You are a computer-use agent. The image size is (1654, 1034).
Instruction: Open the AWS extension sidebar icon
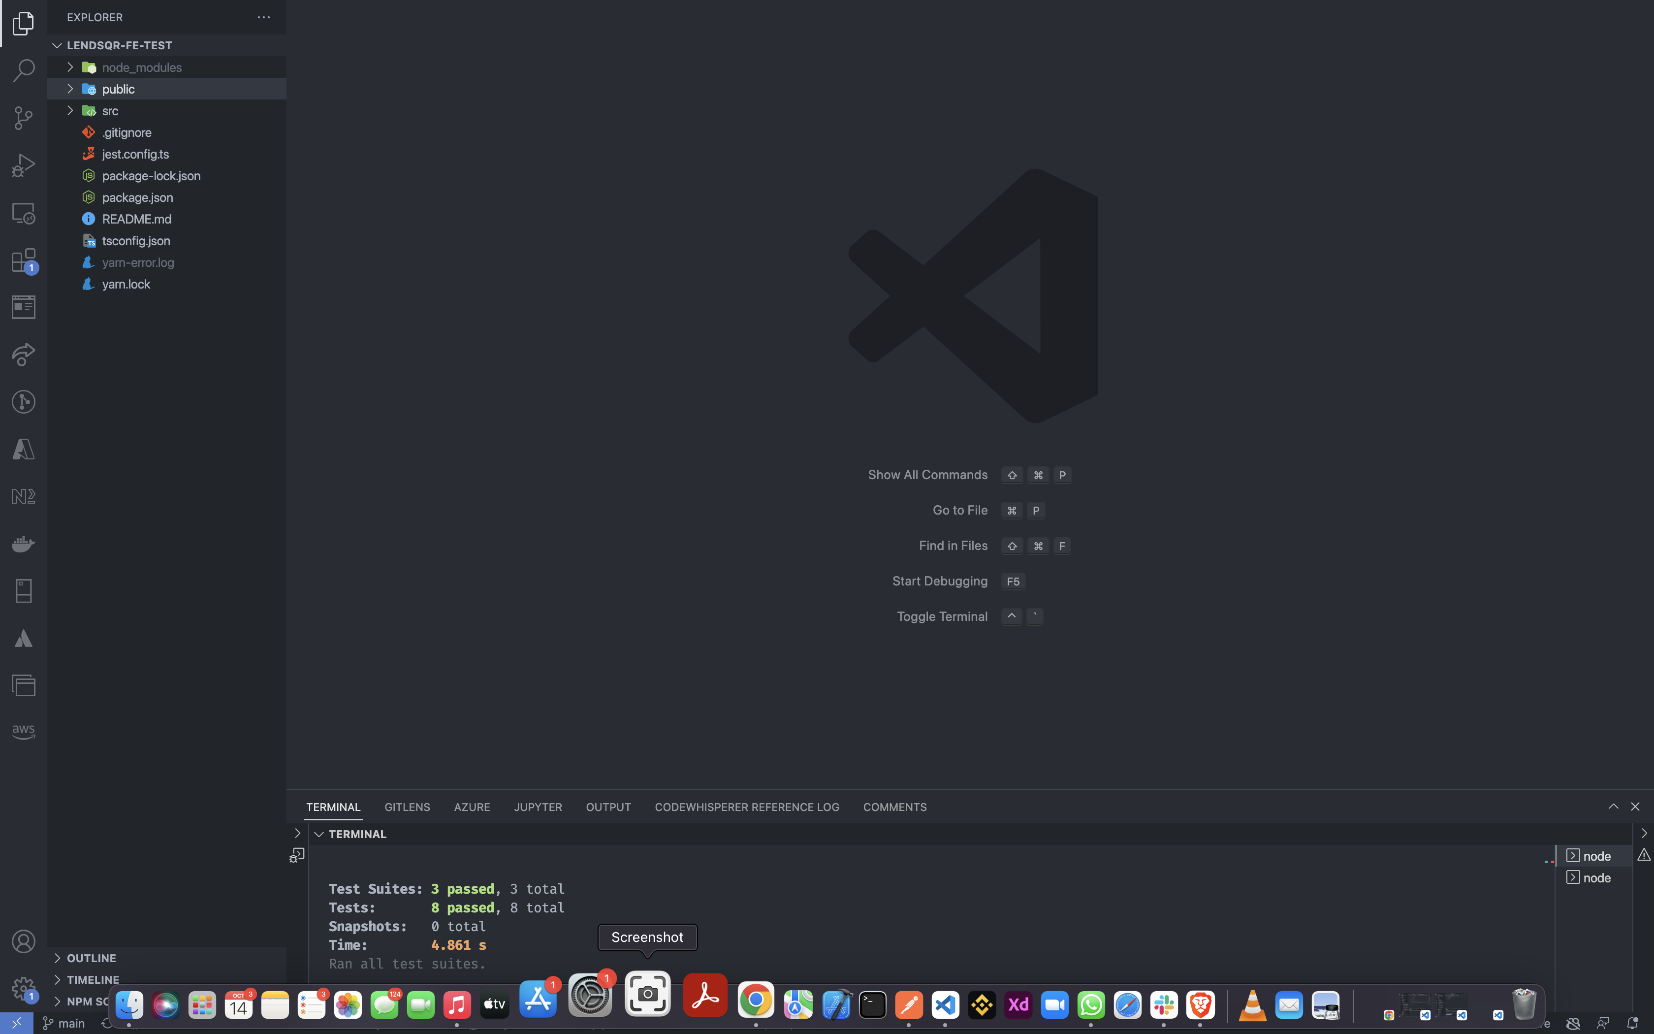click(23, 730)
